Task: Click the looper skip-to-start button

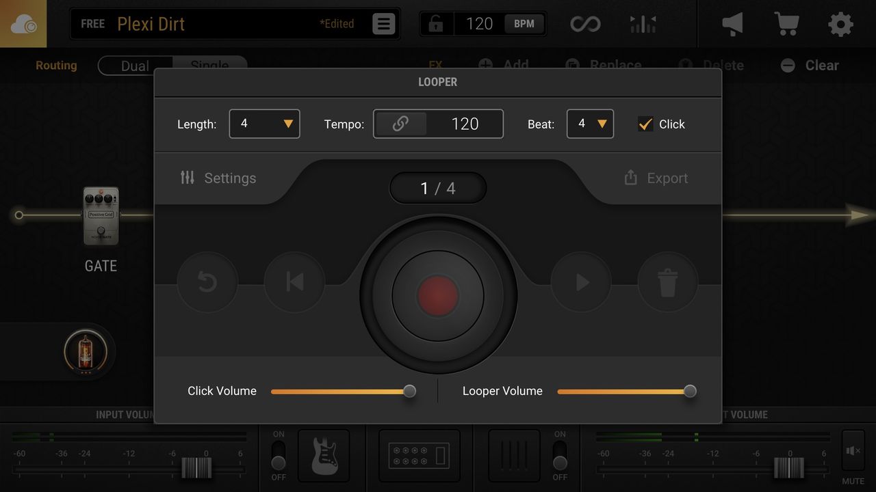Action: tap(294, 282)
